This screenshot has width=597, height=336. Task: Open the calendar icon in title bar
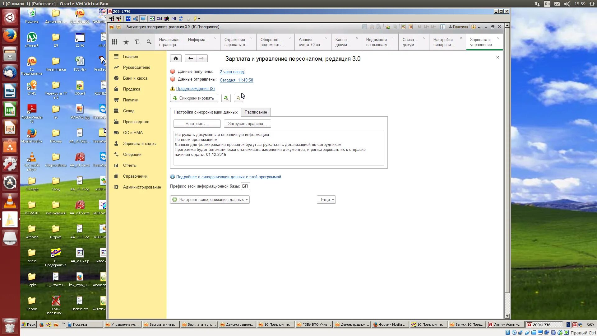(x=410, y=27)
